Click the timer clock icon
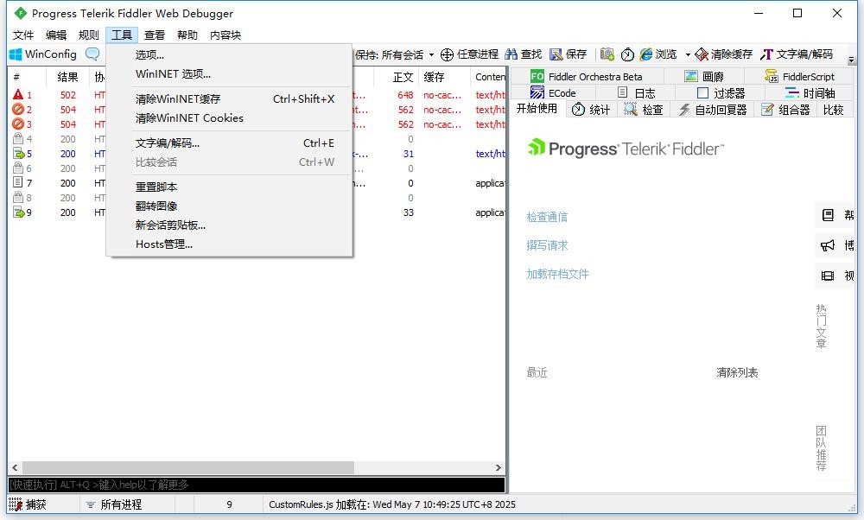 click(x=627, y=54)
